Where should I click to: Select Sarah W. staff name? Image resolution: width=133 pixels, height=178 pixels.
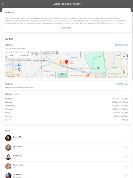17,156
